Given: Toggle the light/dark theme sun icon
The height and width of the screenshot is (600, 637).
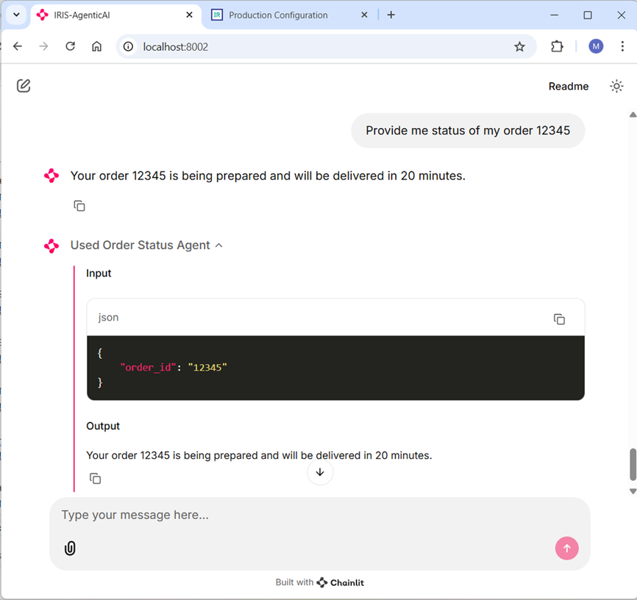Looking at the screenshot, I should click(616, 86).
